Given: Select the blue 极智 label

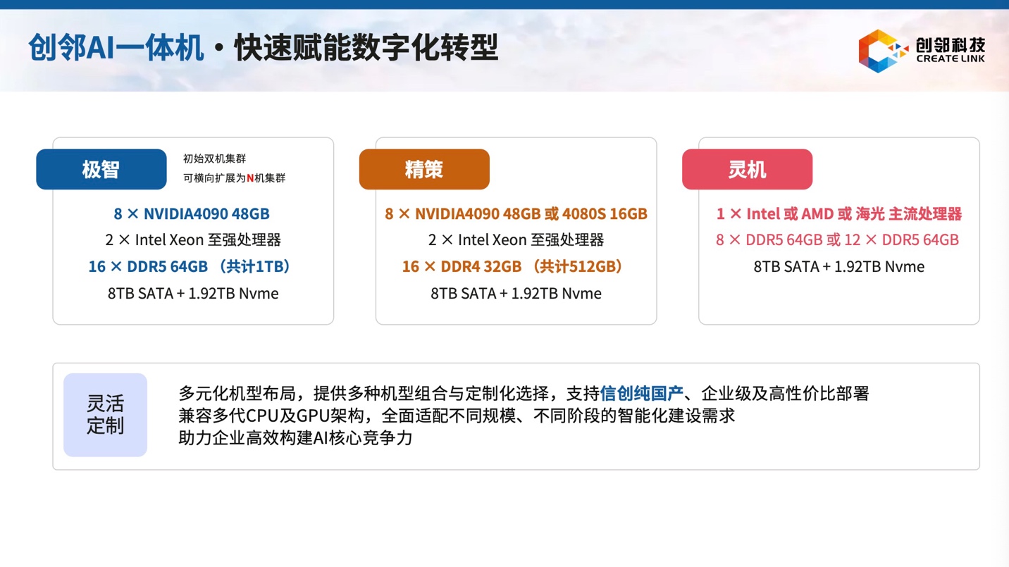Looking at the screenshot, I should [101, 169].
